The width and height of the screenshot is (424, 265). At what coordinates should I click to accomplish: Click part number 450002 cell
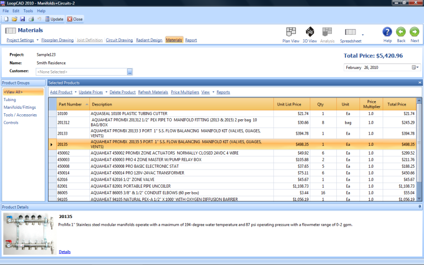click(x=73, y=153)
